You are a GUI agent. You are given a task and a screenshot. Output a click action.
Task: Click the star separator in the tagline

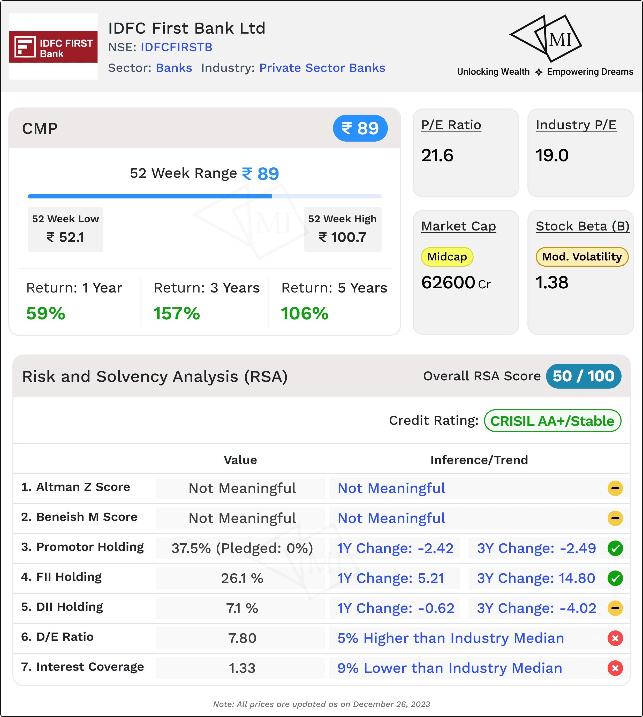tap(539, 72)
